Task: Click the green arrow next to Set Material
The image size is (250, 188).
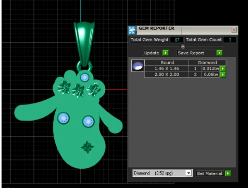Action: pyautogui.click(x=228, y=173)
